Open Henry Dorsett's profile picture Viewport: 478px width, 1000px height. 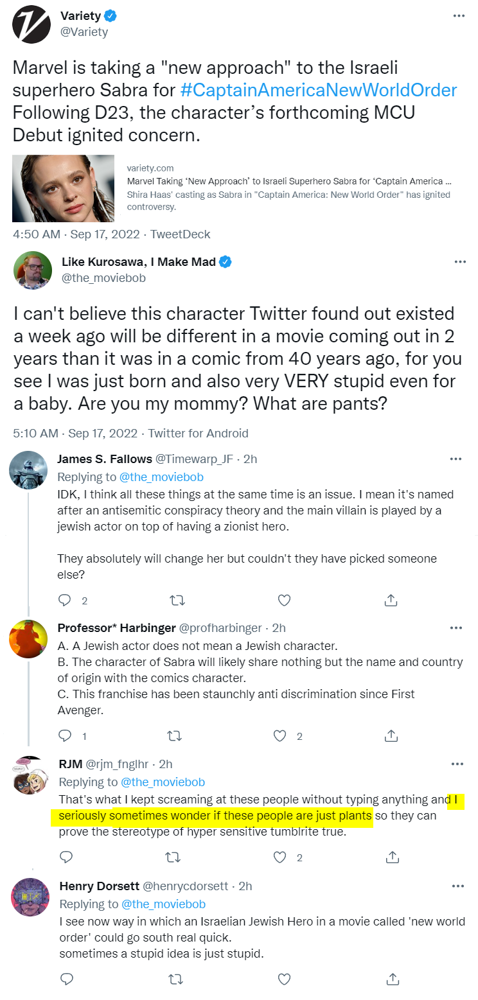point(30,897)
